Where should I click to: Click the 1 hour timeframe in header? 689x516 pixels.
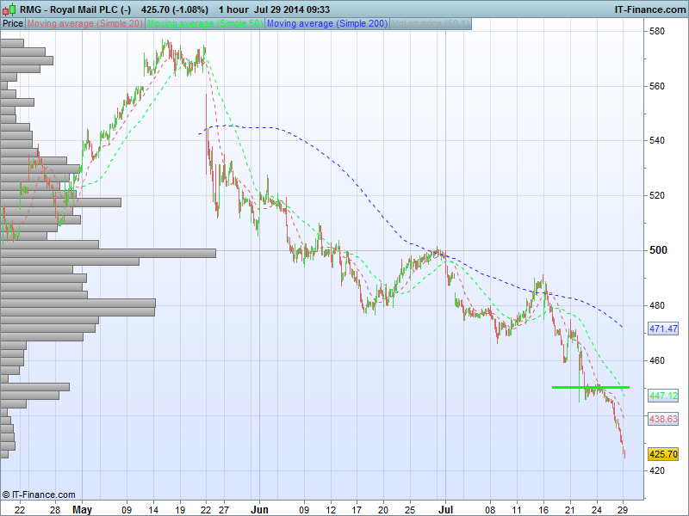[x=233, y=9]
